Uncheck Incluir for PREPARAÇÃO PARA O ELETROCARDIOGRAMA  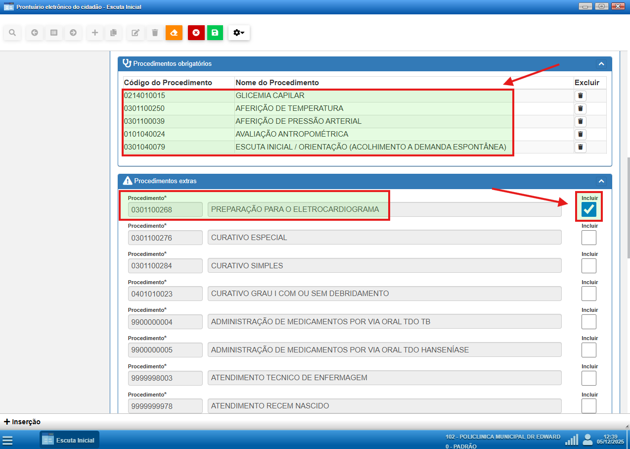tap(588, 210)
